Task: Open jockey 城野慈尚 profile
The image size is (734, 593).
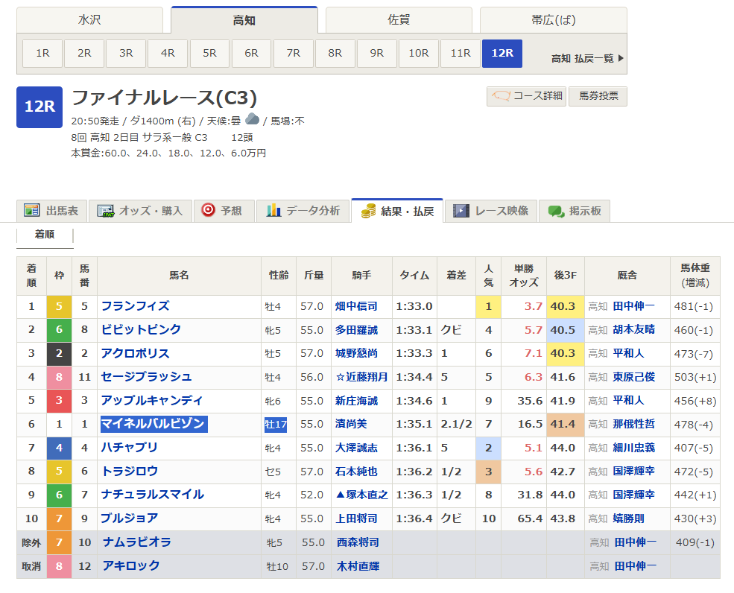Action: (356, 353)
